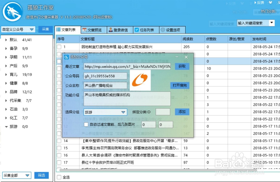Screen dimensions: 280x182
Task: Check the 全选 select-all checkbox
Action: click(59, 177)
